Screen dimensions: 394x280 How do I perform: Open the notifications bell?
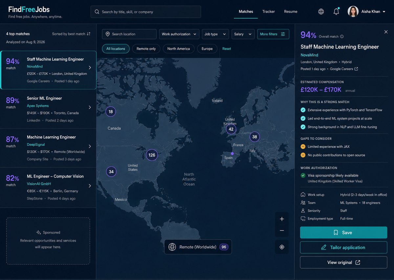(x=336, y=11)
